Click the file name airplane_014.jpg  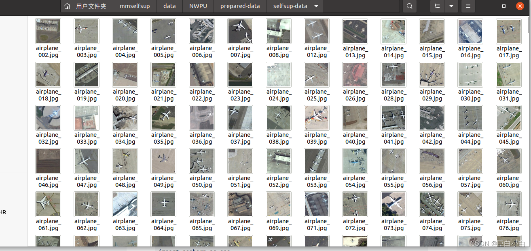[x=393, y=52]
